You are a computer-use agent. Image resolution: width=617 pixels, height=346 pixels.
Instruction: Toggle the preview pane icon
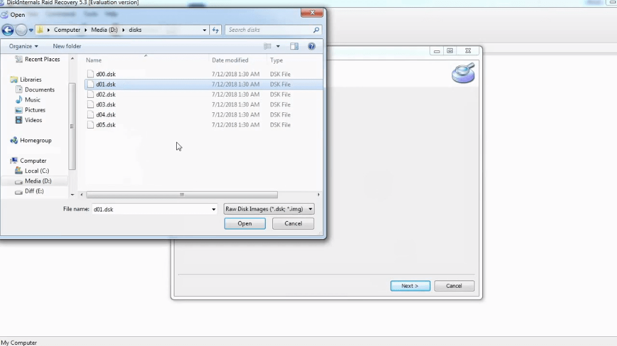(294, 46)
